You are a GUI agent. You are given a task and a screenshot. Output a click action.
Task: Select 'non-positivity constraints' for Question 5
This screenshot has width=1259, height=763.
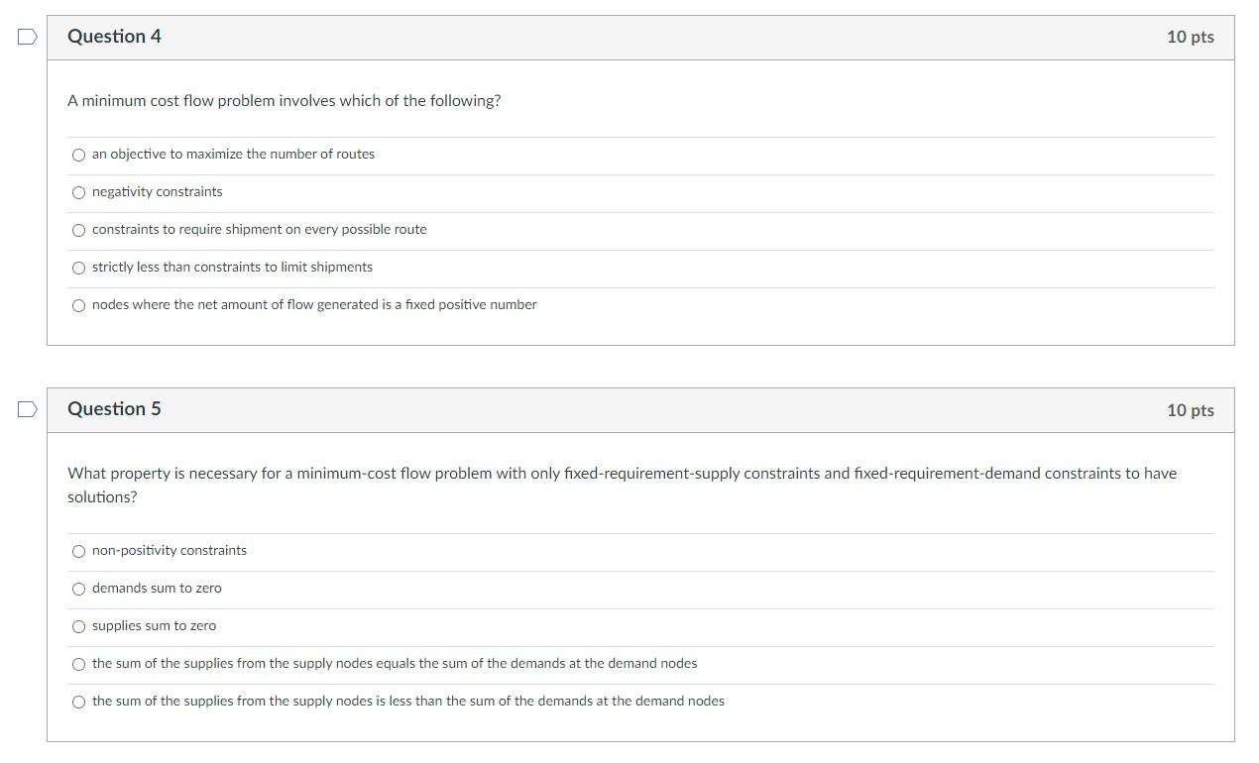pos(79,551)
